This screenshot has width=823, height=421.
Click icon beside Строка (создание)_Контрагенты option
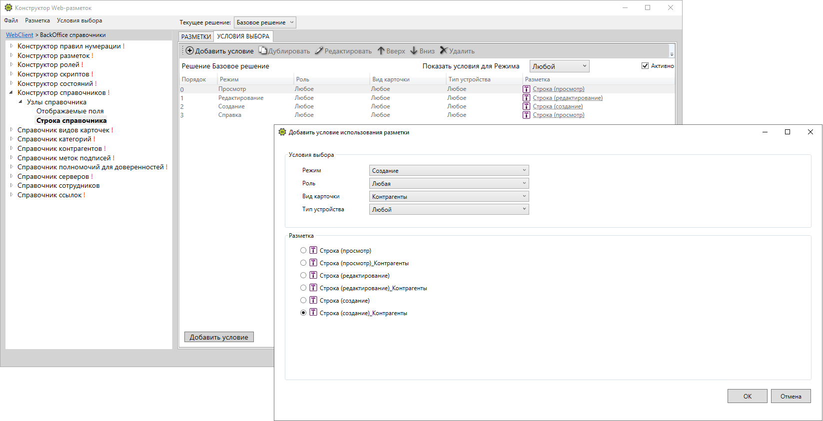(313, 313)
